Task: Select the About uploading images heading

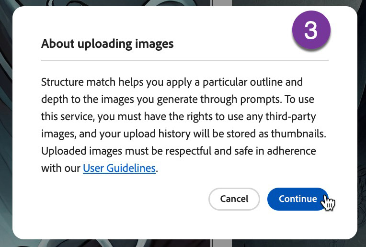Action: tap(107, 44)
